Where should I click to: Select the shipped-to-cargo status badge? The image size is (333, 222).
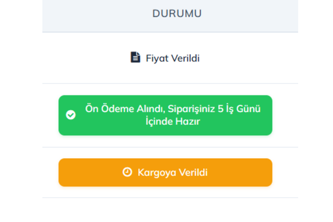coord(165,173)
